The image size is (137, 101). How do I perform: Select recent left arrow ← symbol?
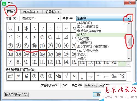[106, 76]
